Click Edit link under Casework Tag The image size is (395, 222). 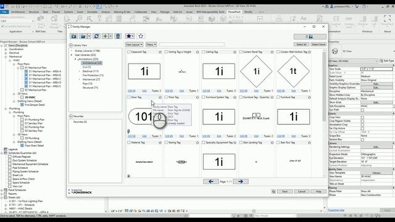coord(144,91)
